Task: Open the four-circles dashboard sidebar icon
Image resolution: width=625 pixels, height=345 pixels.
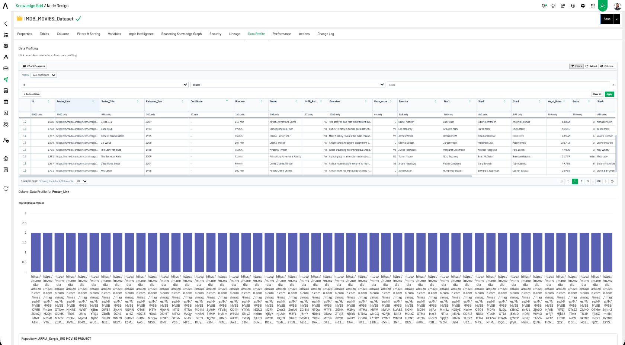Action: 6,35
